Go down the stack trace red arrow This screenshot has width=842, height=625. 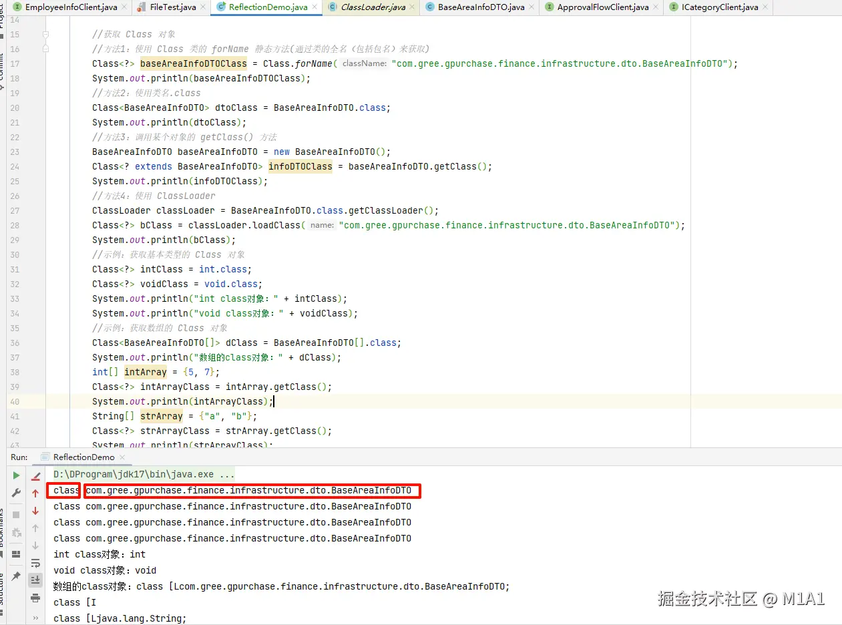tap(36, 511)
